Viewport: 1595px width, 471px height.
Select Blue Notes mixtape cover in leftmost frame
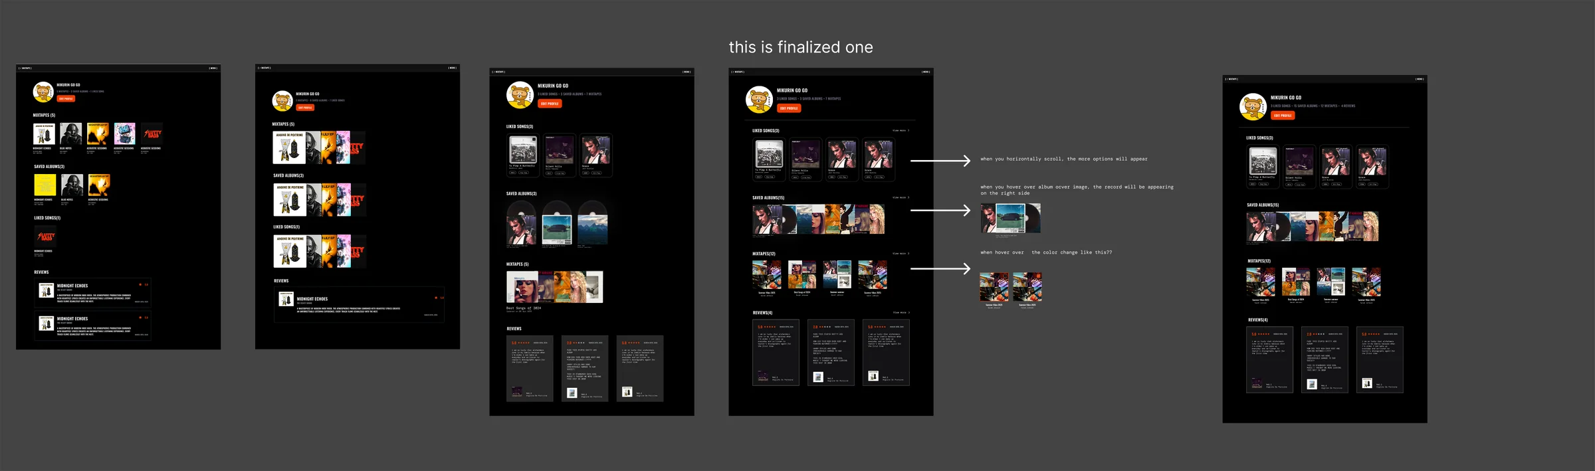[71, 134]
